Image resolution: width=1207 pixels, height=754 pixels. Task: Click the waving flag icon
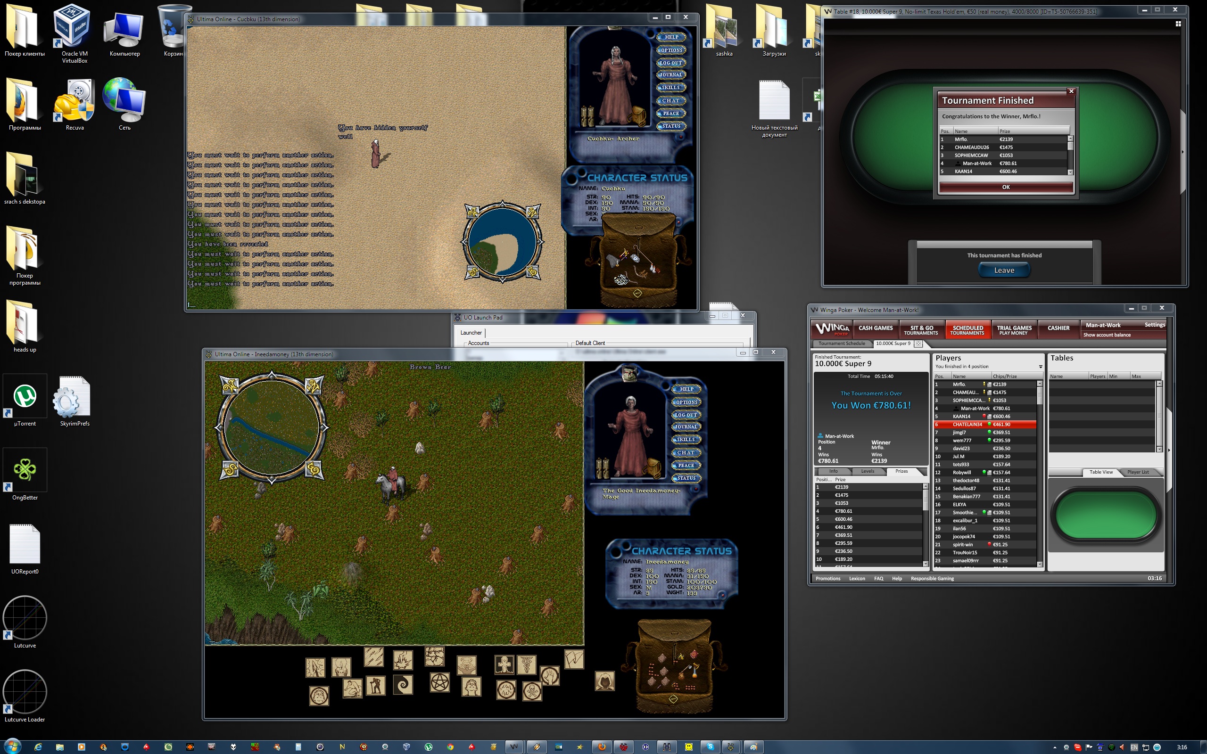(574, 659)
